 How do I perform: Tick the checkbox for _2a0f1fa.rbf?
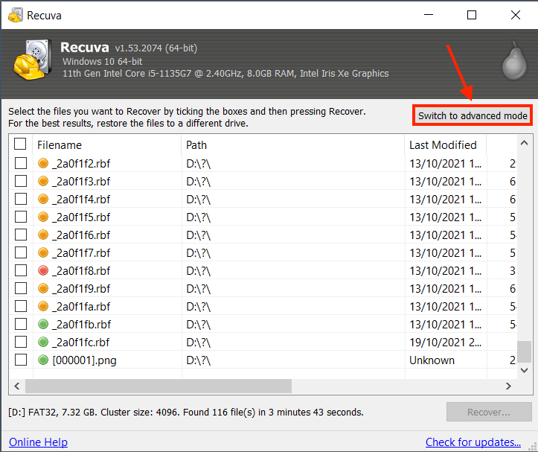pos(21,306)
